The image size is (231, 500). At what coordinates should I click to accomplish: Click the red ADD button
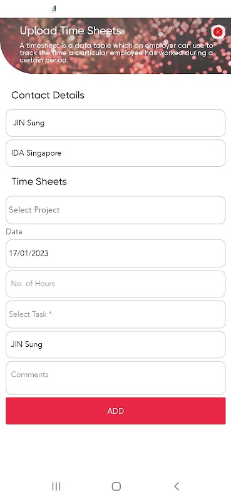(x=116, y=411)
